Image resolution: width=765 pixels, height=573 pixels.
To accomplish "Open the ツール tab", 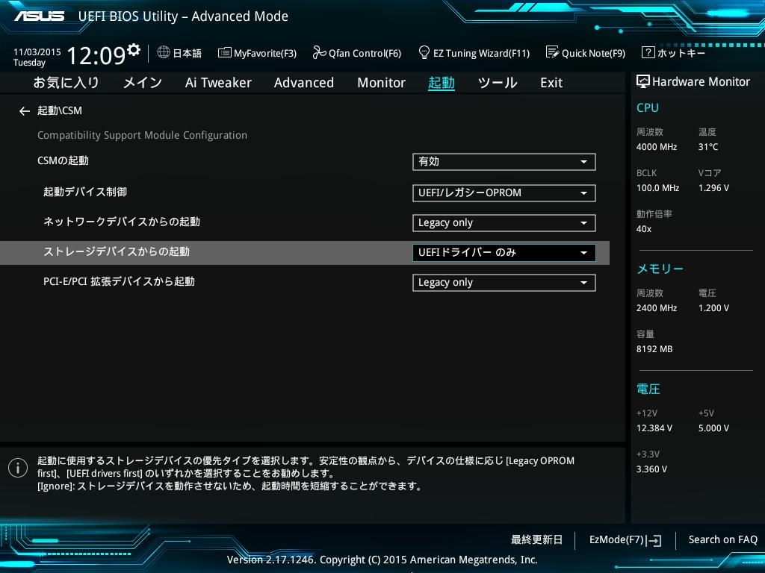I will [x=497, y=83].
